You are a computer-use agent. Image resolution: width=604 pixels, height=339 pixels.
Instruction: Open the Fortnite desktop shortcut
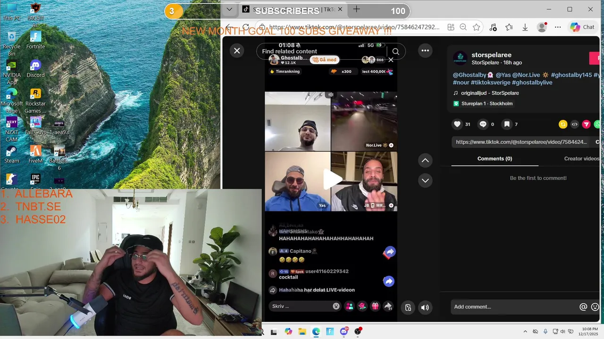pyautogui.click(x=35, y=40)
